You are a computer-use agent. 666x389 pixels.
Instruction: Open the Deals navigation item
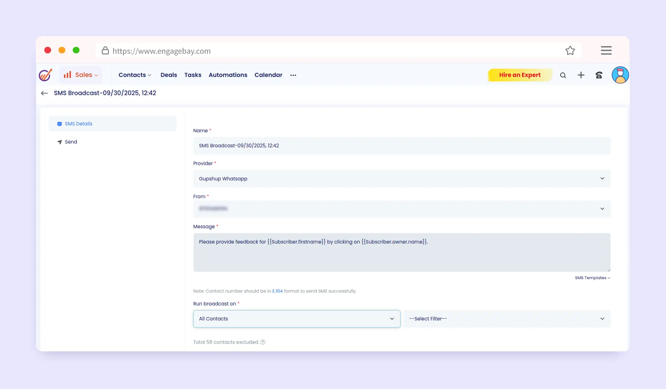click(x=169, y=75)
